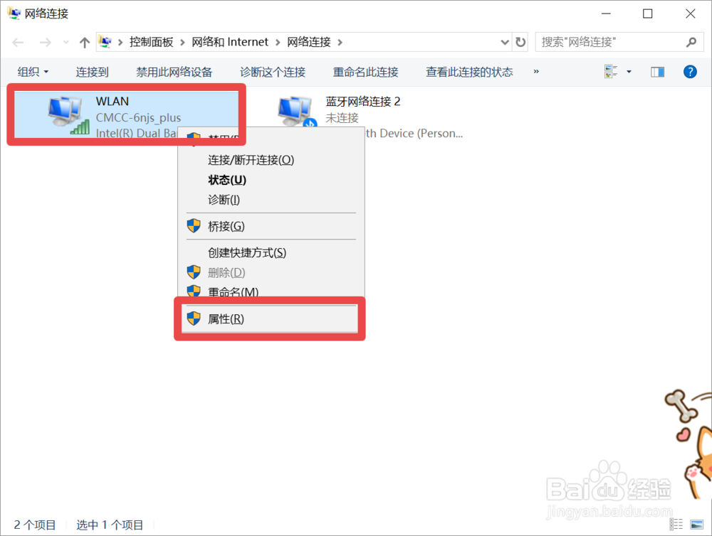Click the search magnifier icon
712x536 pixels.
pyautogui.click(x=691, y=42)
